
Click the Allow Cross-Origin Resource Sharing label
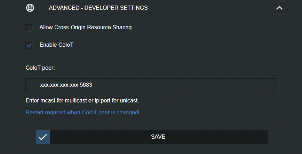click(86, 28)
